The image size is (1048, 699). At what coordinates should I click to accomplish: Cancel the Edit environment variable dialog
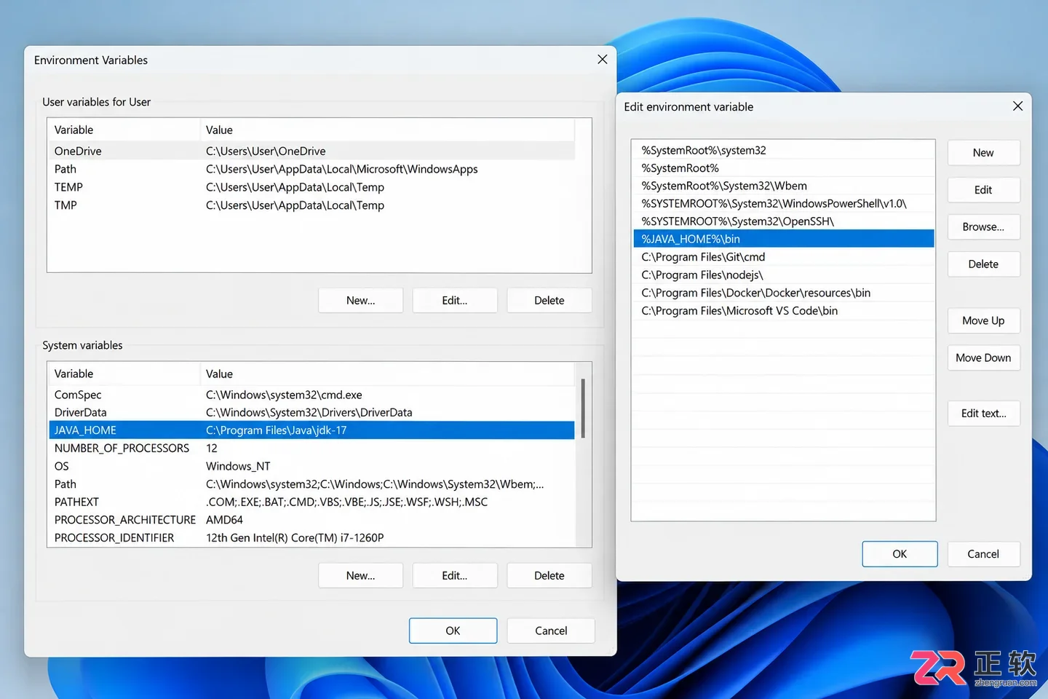pos(983,554)
